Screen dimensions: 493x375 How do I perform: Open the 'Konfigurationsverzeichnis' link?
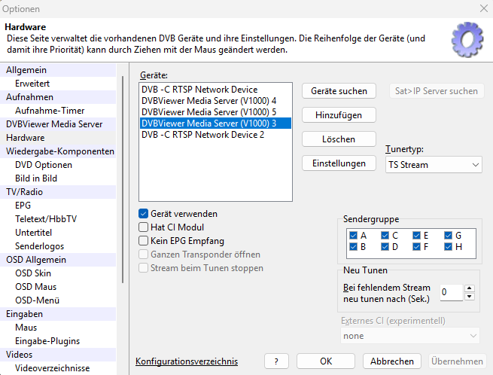(x=186, y=361)
